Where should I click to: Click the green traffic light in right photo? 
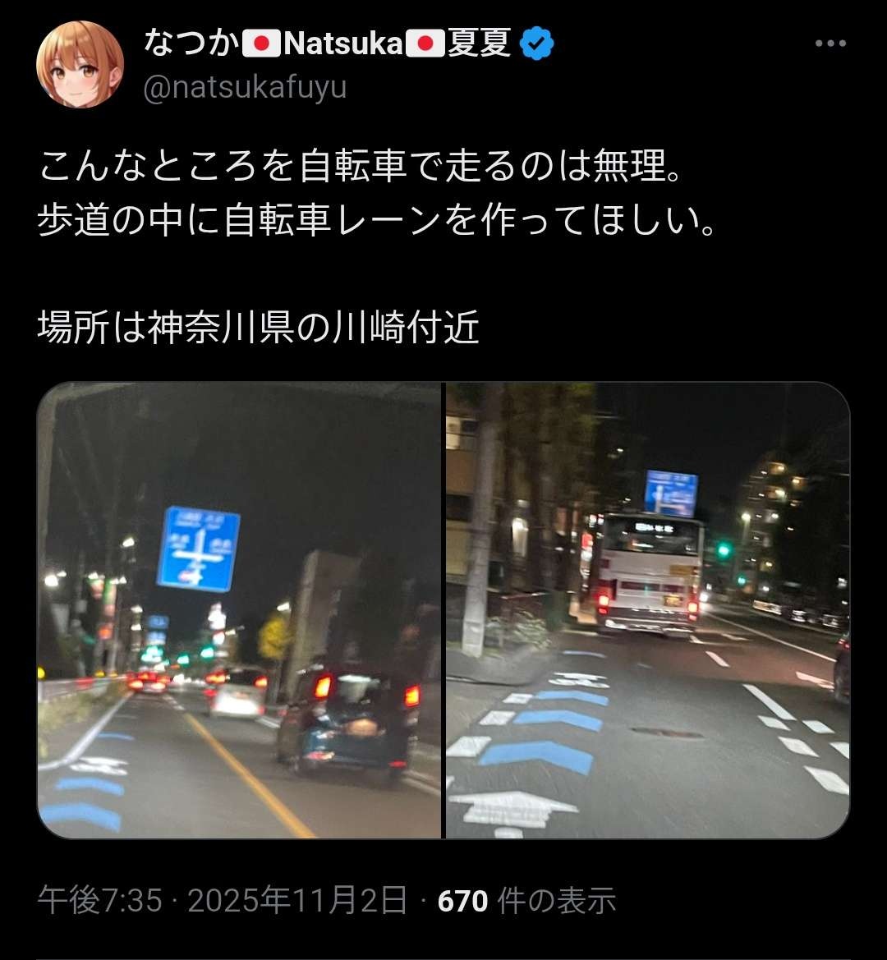coord(724,549)
